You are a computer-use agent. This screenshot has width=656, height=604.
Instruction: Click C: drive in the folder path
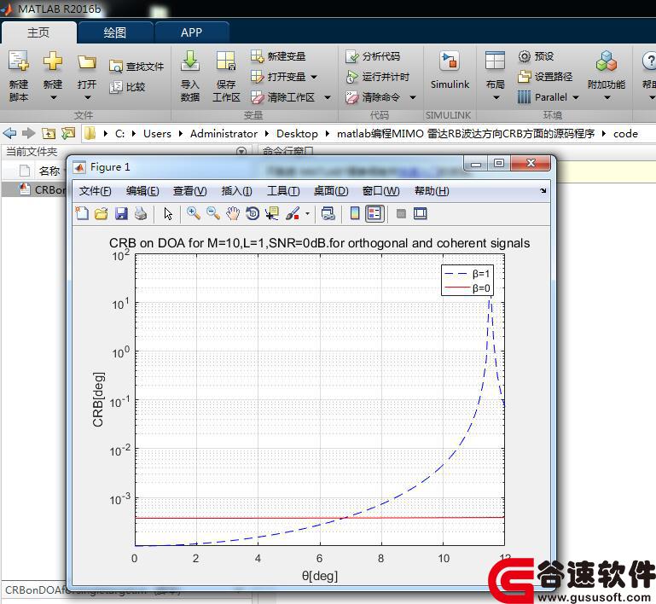coord(120,133)
